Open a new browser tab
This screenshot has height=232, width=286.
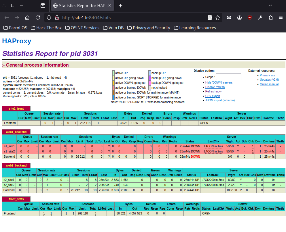[121, 6]
